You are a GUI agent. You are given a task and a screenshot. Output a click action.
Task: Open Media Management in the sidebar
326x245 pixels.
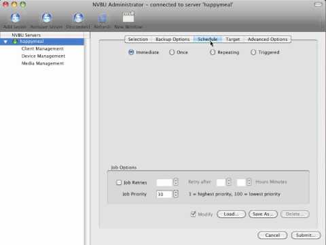coord(43,63)
